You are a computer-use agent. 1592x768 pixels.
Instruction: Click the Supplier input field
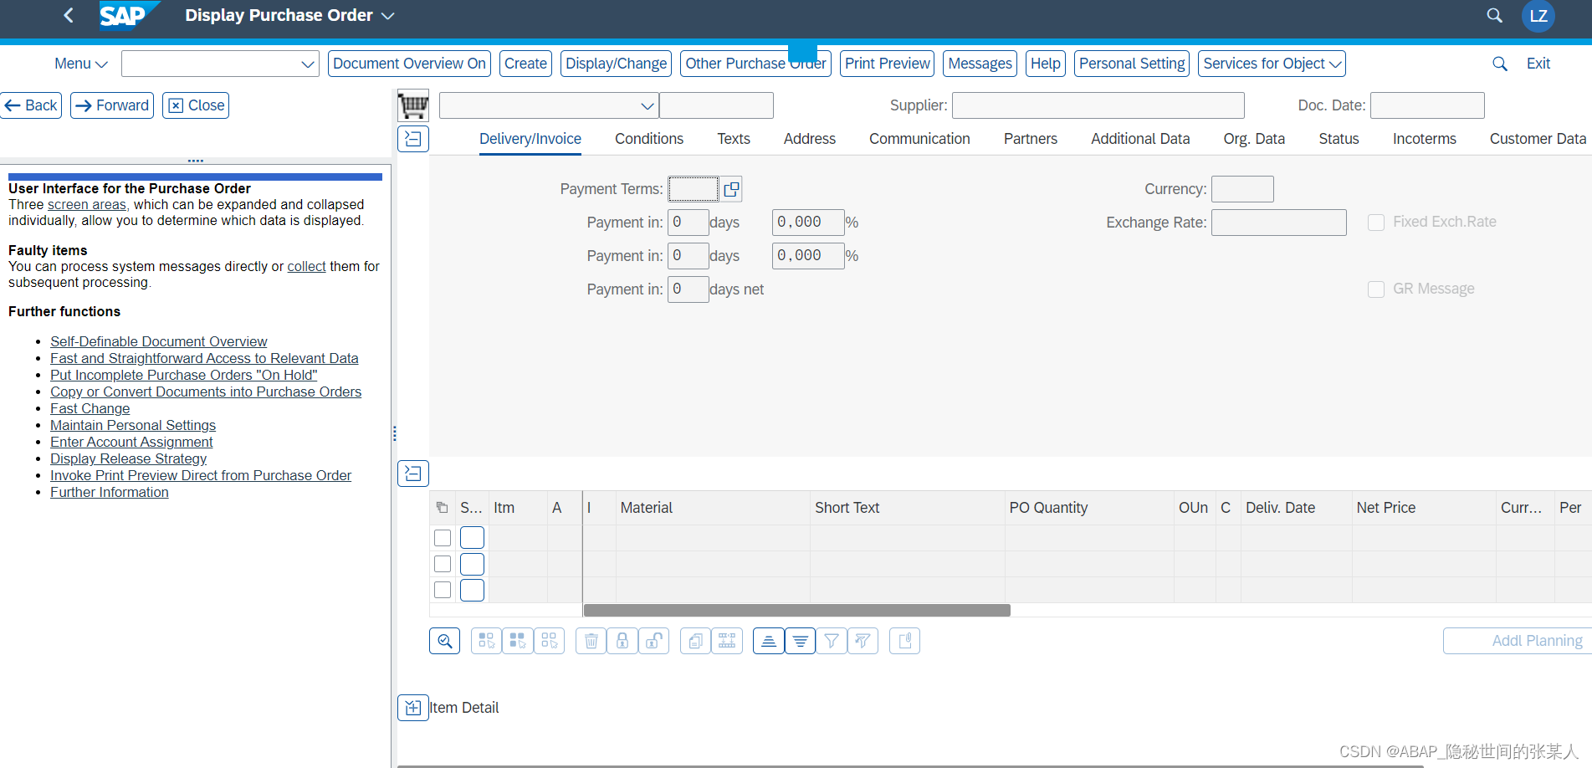pyautogui.click(x=1098, y=105)
